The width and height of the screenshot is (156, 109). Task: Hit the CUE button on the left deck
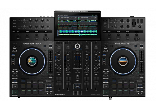(15, 86)
